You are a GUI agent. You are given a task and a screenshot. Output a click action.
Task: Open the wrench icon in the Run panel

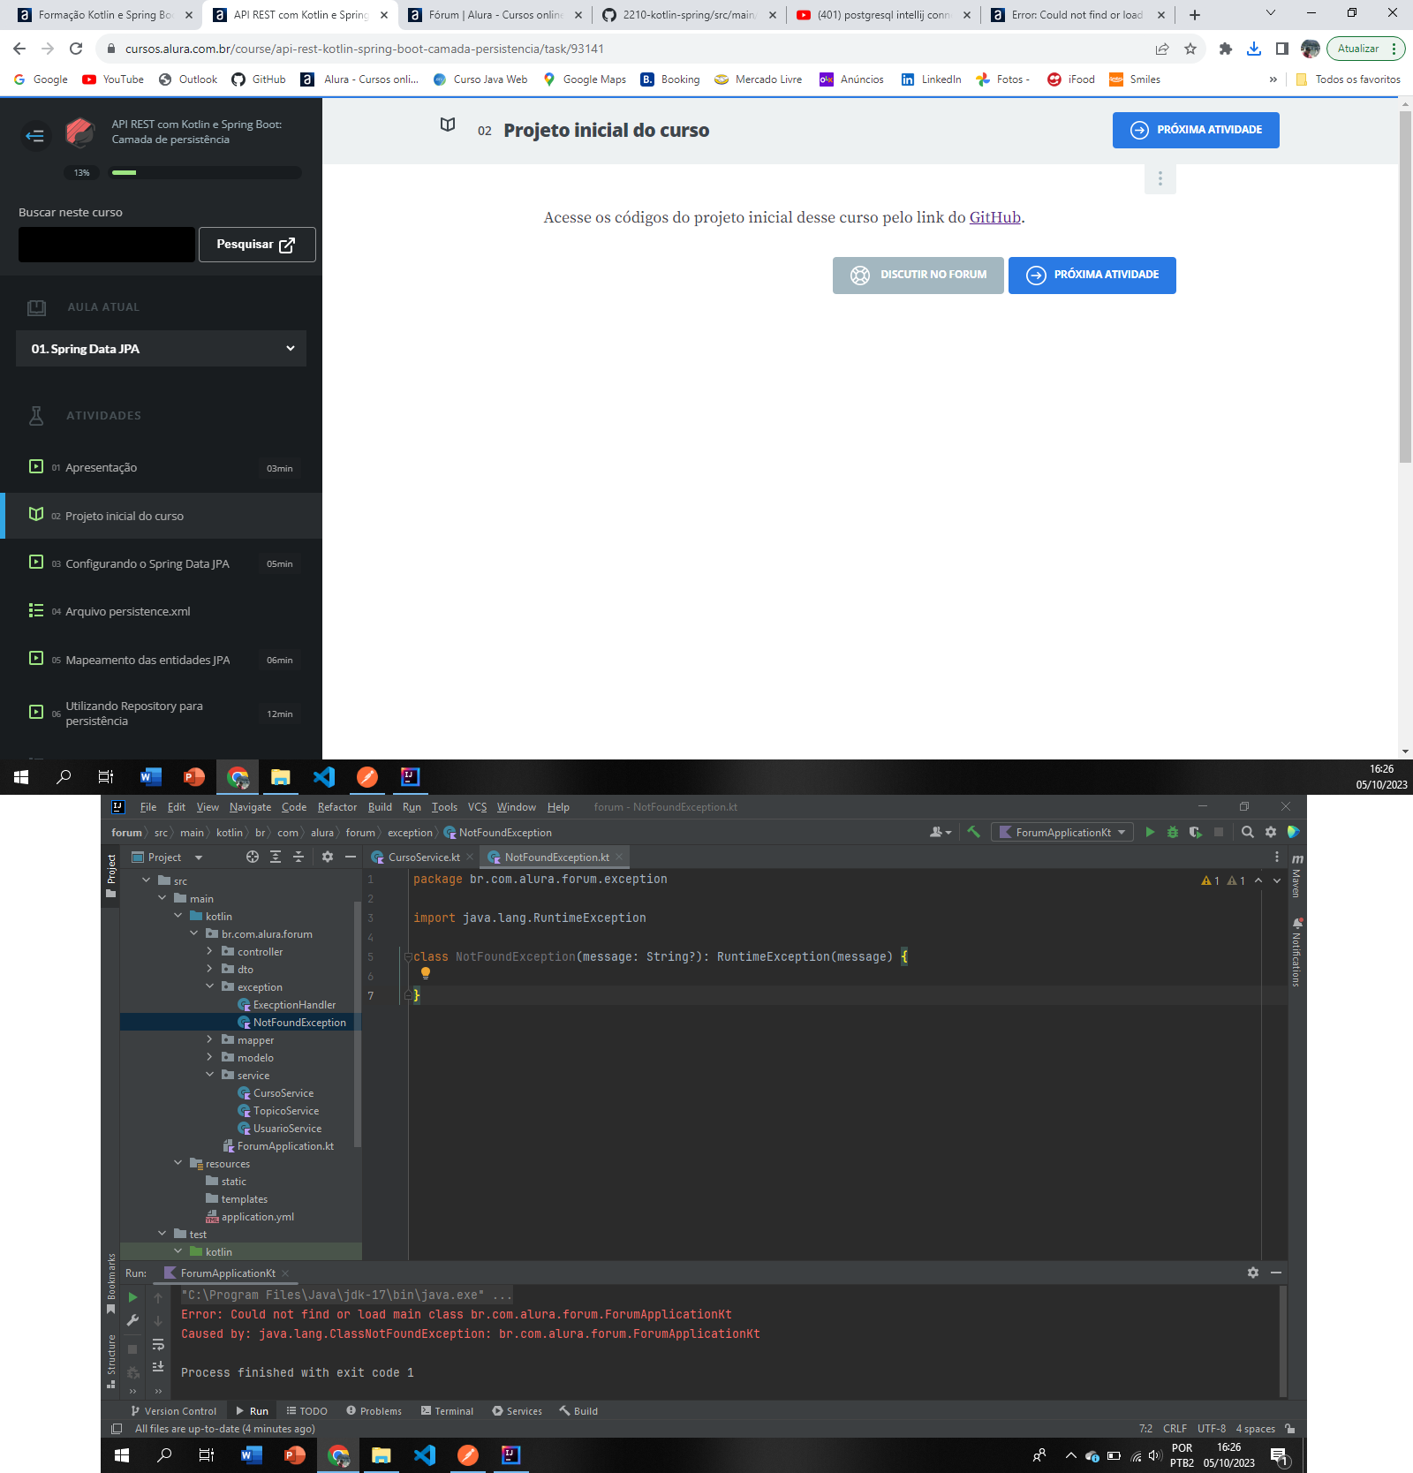click(x=132, y=1320)
